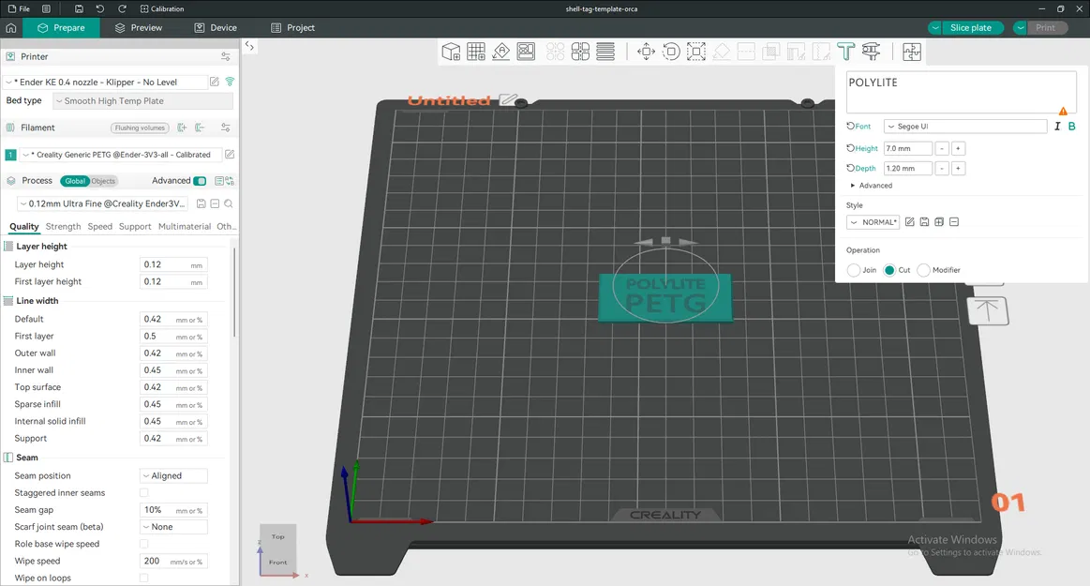Enable Role base wipe speed checkbox
The image size is (1090, 586).
[x=144, y=545]
